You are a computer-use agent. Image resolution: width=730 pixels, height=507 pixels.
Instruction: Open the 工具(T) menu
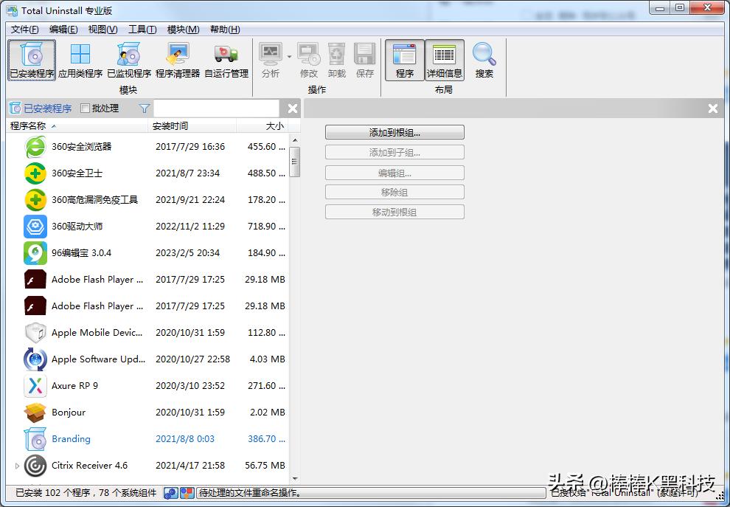(x=140, y=30)
